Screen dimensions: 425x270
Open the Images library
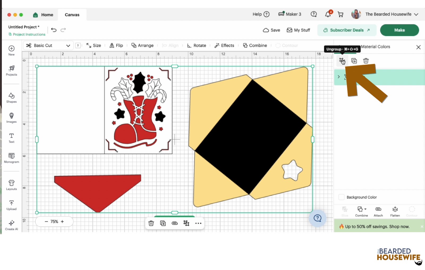(x=11, y=118)
